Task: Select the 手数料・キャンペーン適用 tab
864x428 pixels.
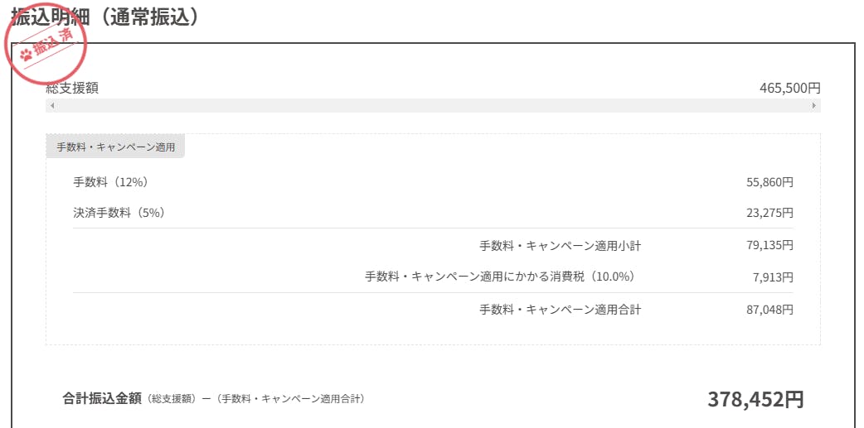Action: pyautogui.click(x=115, y=147)
